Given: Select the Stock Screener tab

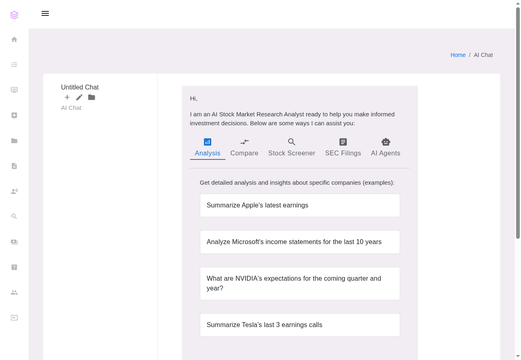Looking at the screenshot, I should (291, 147).
